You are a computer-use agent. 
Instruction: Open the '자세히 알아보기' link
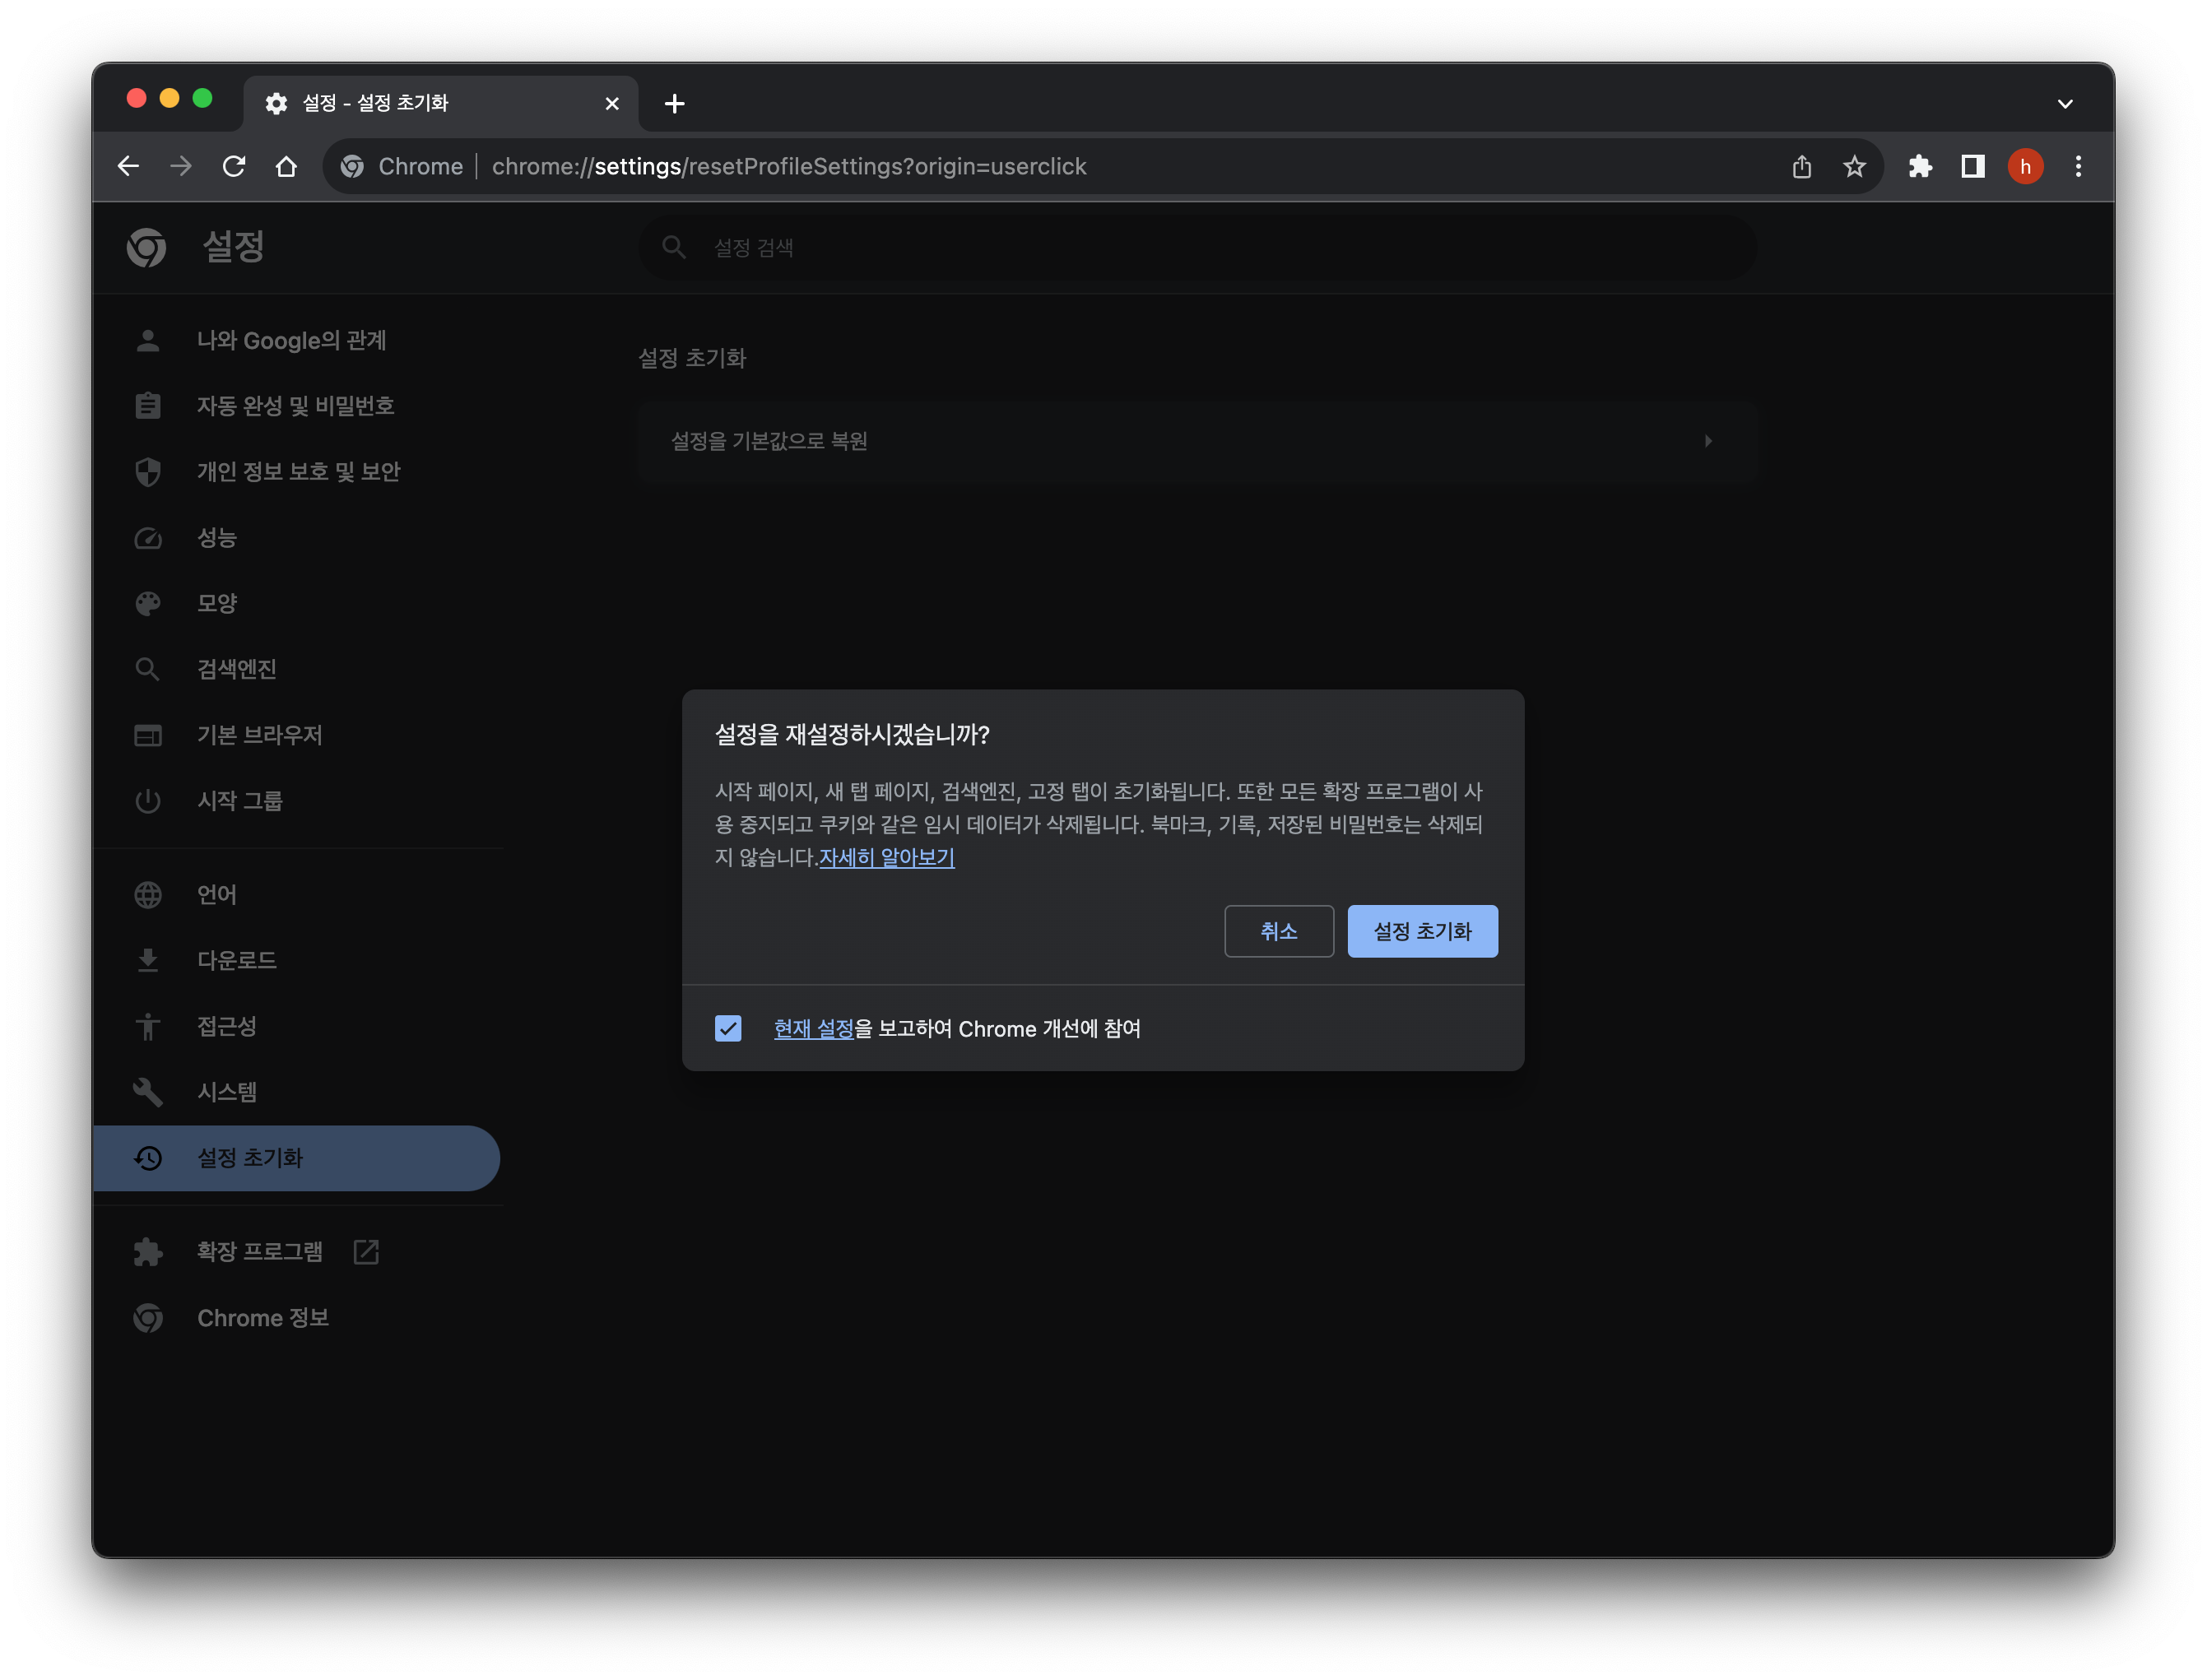pos(886,857)
